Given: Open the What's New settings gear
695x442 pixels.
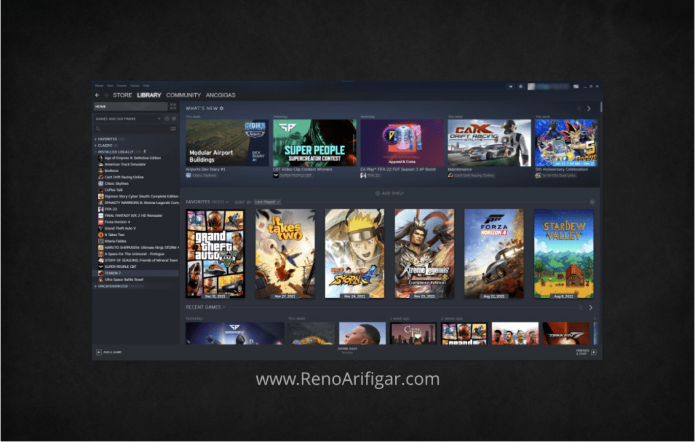Looking at the screenshot, I should (x=221, y=108).
